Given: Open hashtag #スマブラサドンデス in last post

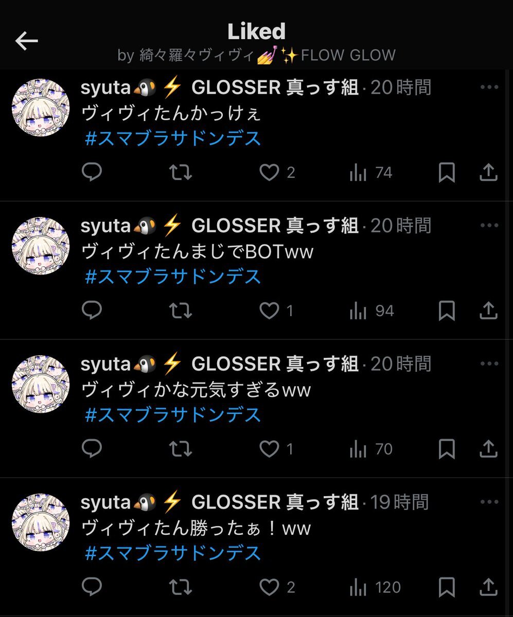Looking at the screenshot, I should pos(173,553).
